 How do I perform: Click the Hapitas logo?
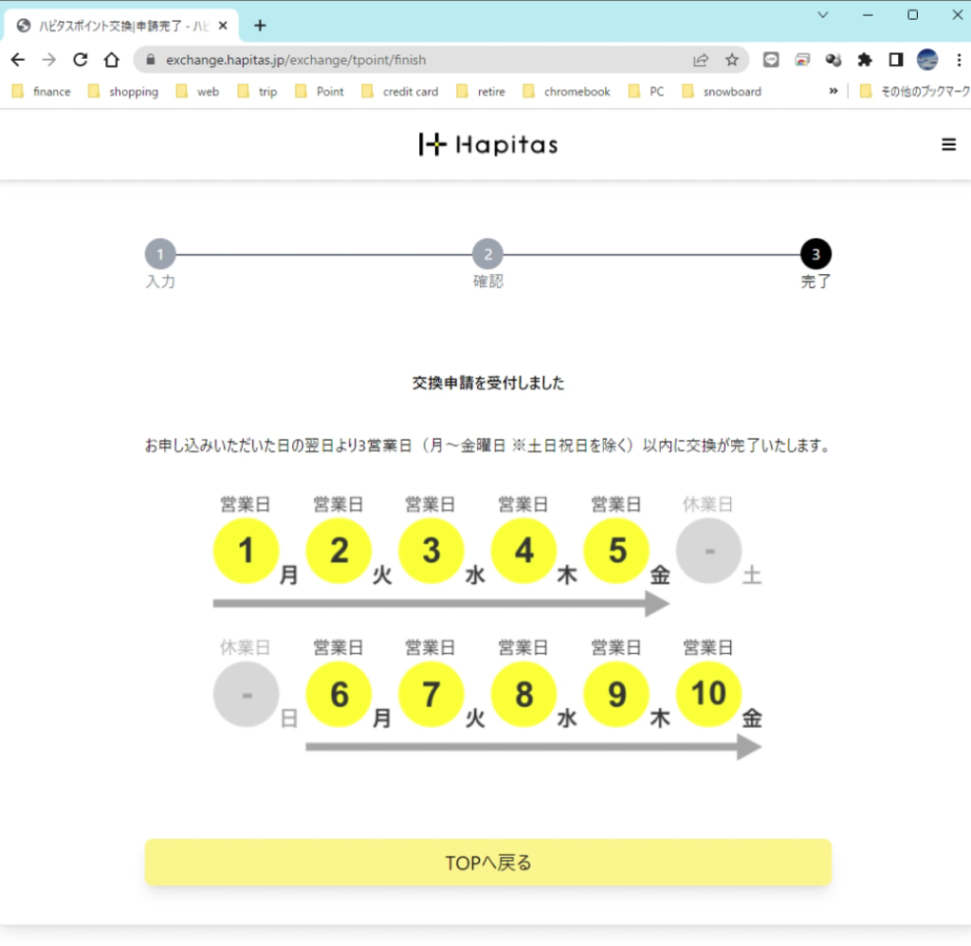coord(488,145)
